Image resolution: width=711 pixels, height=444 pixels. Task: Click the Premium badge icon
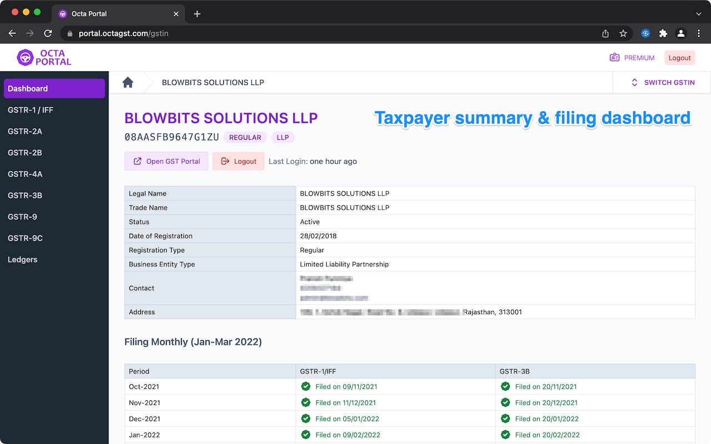(614, 58)
